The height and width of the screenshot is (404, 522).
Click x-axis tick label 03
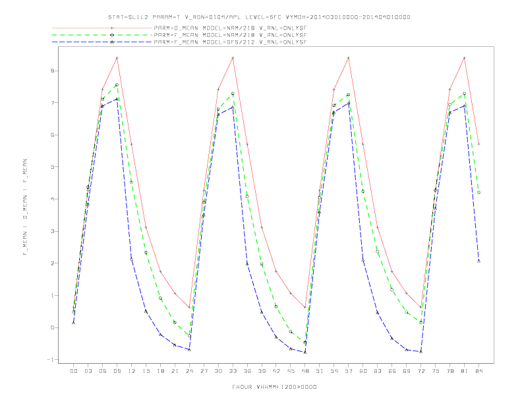[x=88, y=371]
